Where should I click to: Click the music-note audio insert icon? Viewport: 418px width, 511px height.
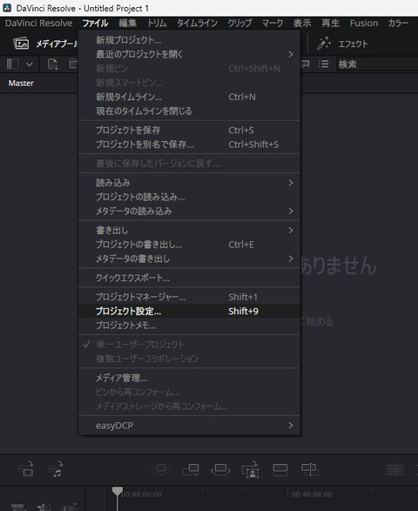click(x=55, y=469)
